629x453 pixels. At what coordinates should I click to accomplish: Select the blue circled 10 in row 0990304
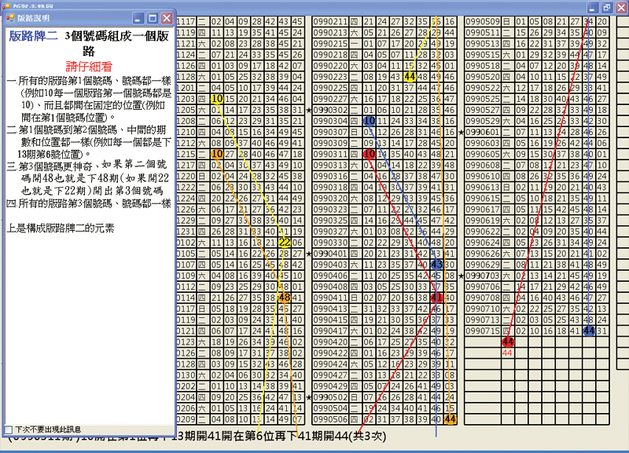point(369,121)
